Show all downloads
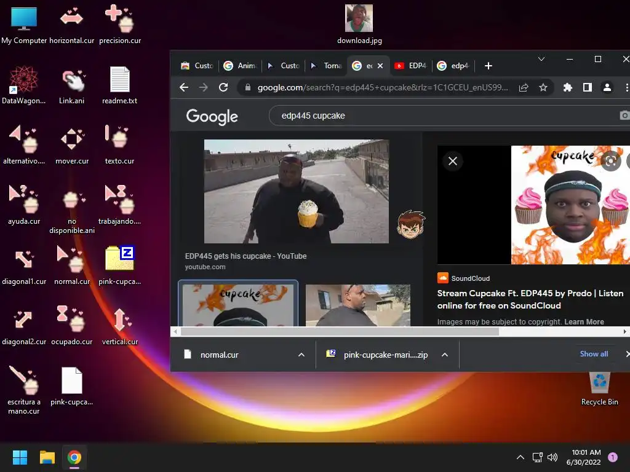 pos(594,354)
